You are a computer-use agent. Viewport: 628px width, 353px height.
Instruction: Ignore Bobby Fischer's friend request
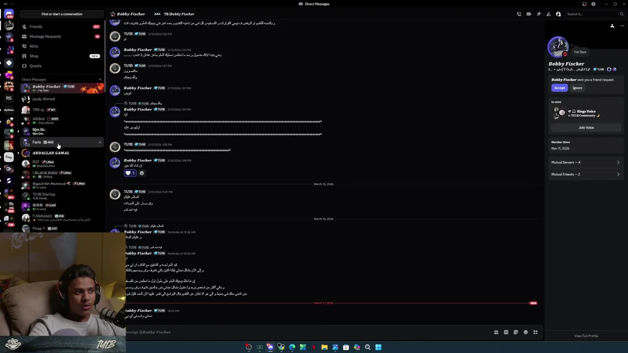(x=577, y=88)
